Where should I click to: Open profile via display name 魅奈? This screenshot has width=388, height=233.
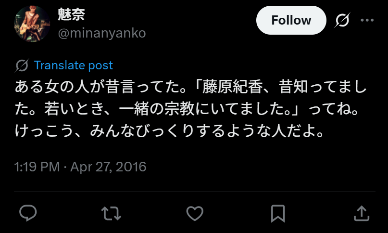pyautogui.click(x=72, y=14)
